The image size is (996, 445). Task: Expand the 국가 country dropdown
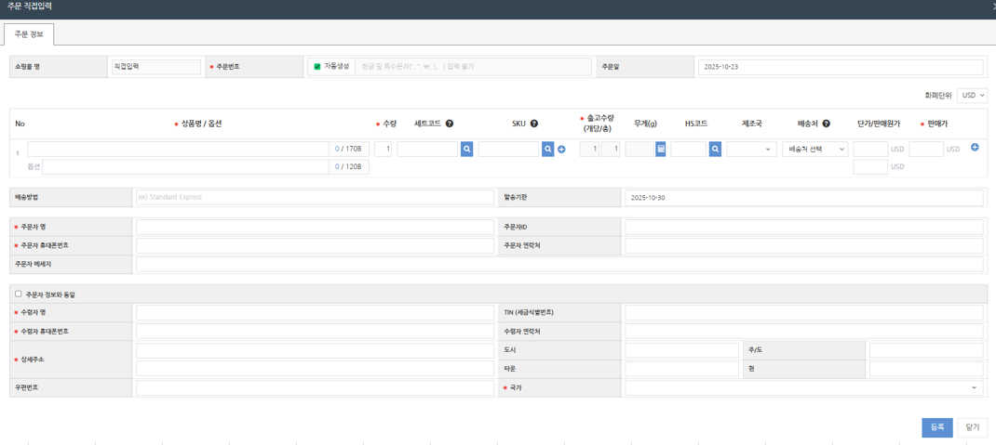[x=803, y=387]
